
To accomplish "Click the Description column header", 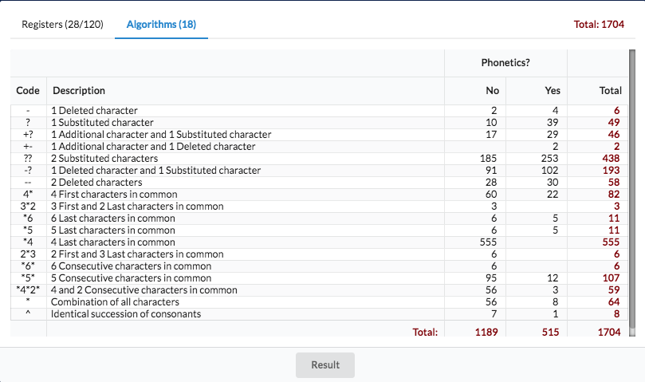I will [79, 91].
